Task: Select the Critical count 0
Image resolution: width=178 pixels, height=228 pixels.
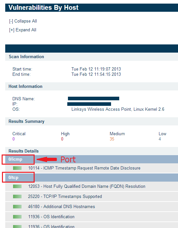Action: tap(13, 139)
